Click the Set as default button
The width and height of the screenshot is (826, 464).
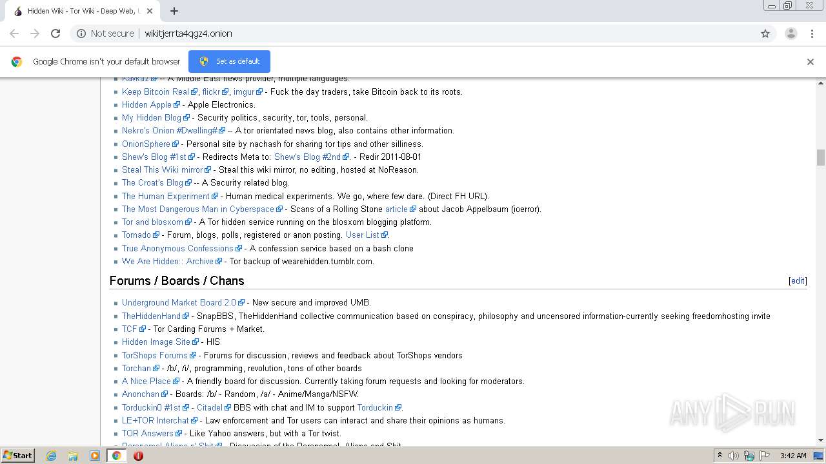[x=229, y=61]
